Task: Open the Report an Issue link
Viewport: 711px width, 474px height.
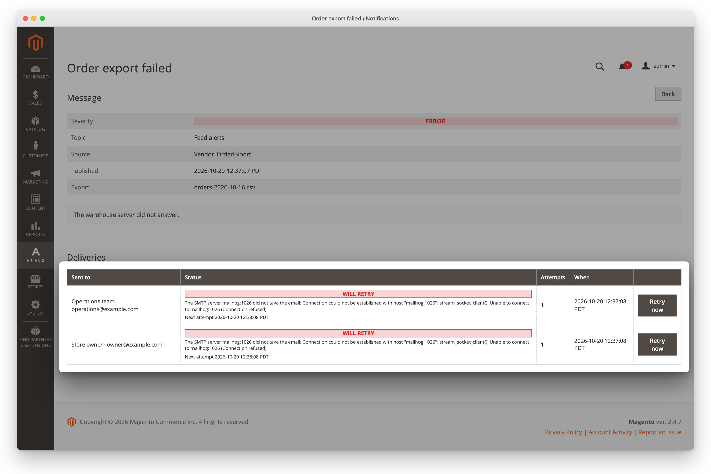Action: click(x=660, y=432)
